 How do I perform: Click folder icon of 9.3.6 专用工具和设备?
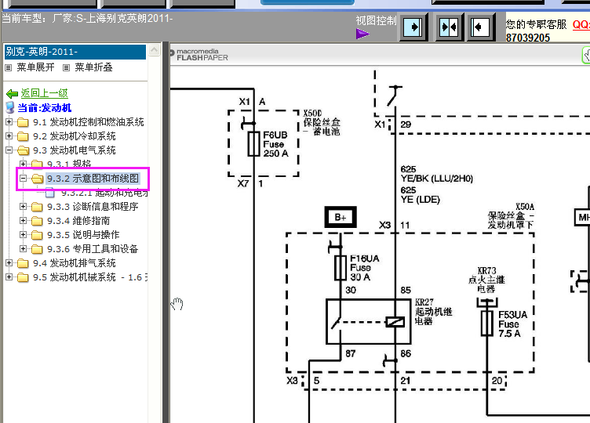[37, 249]
